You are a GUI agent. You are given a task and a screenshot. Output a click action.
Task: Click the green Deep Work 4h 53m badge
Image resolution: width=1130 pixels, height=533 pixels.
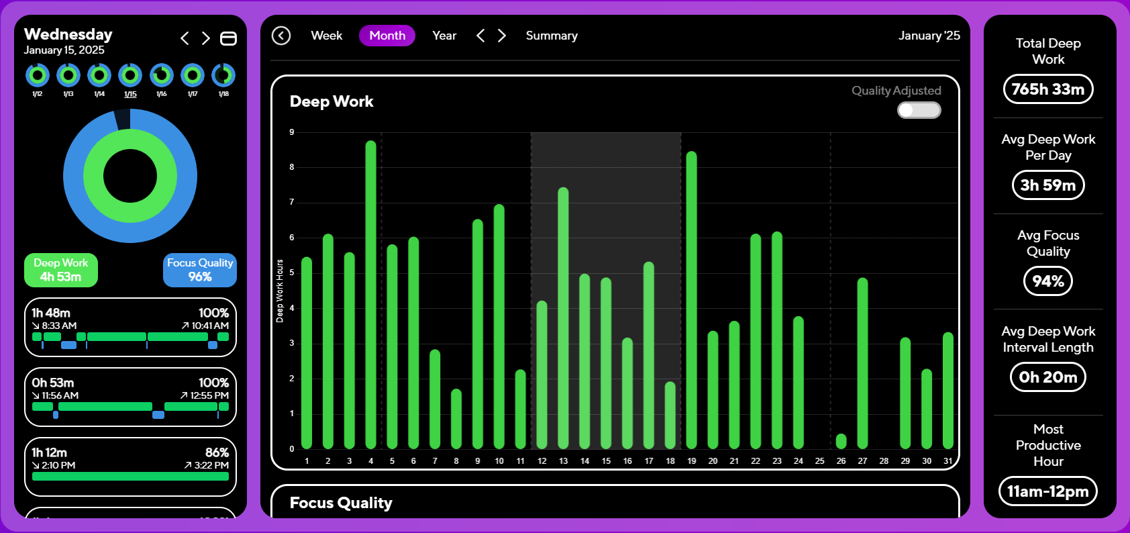61,270
